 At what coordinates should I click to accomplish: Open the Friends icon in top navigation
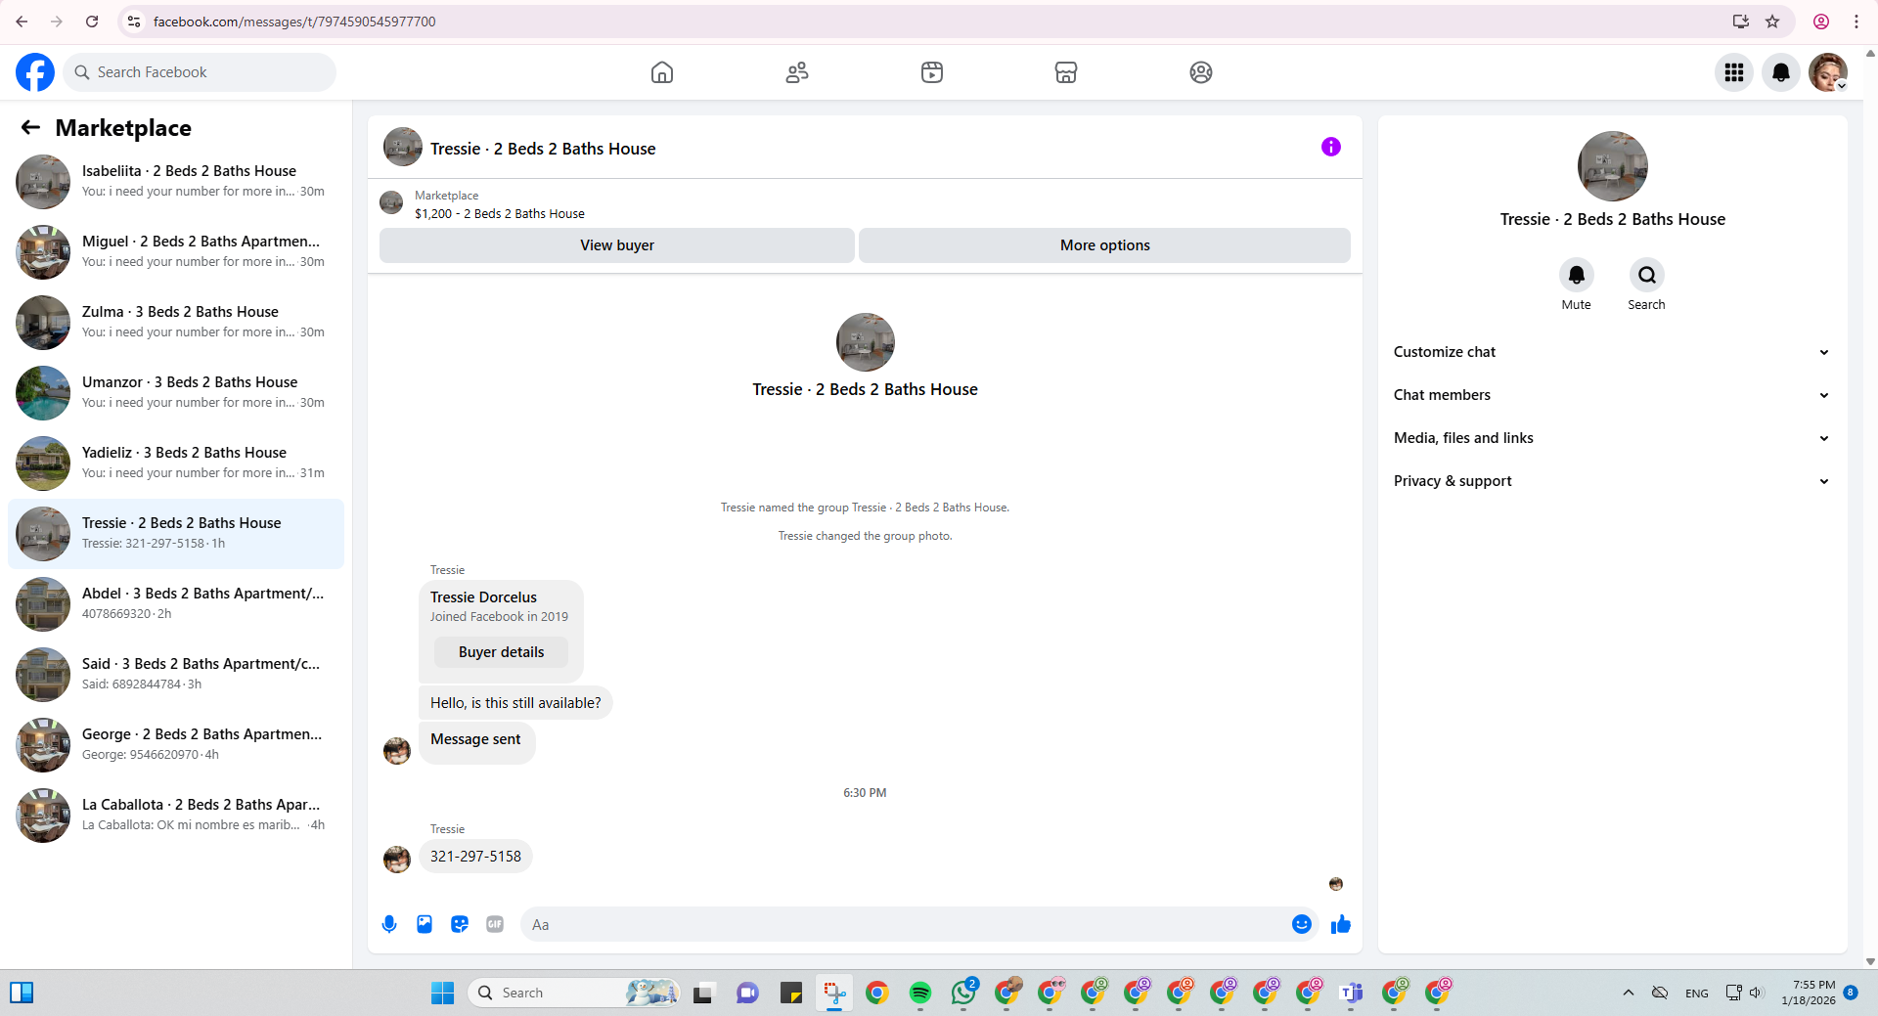click(797, 72)
